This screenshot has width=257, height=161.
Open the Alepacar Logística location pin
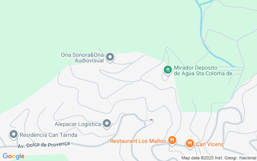coord(107,124)
